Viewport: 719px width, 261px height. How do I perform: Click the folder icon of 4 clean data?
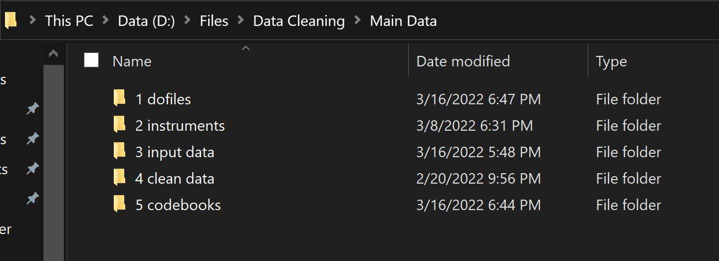(119, 178)
